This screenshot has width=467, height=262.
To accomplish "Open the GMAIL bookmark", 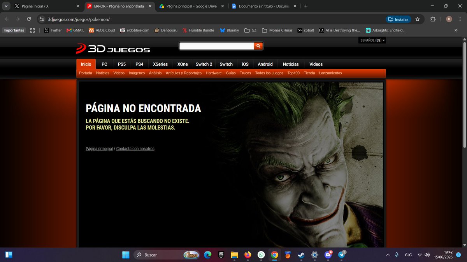I will pyautogui.click(x=75, y=30).
